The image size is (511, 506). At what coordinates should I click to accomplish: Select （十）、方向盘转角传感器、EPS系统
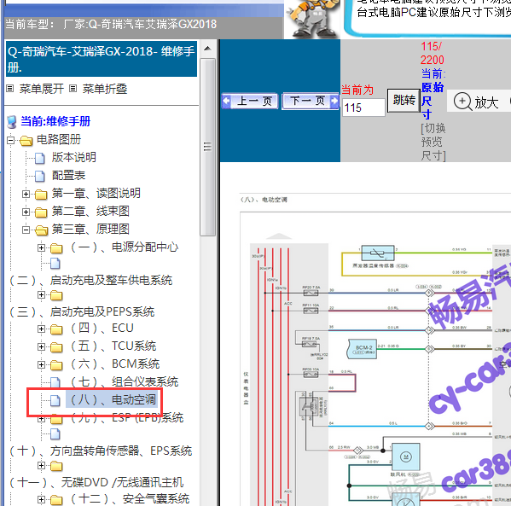(x=100, y=451)
